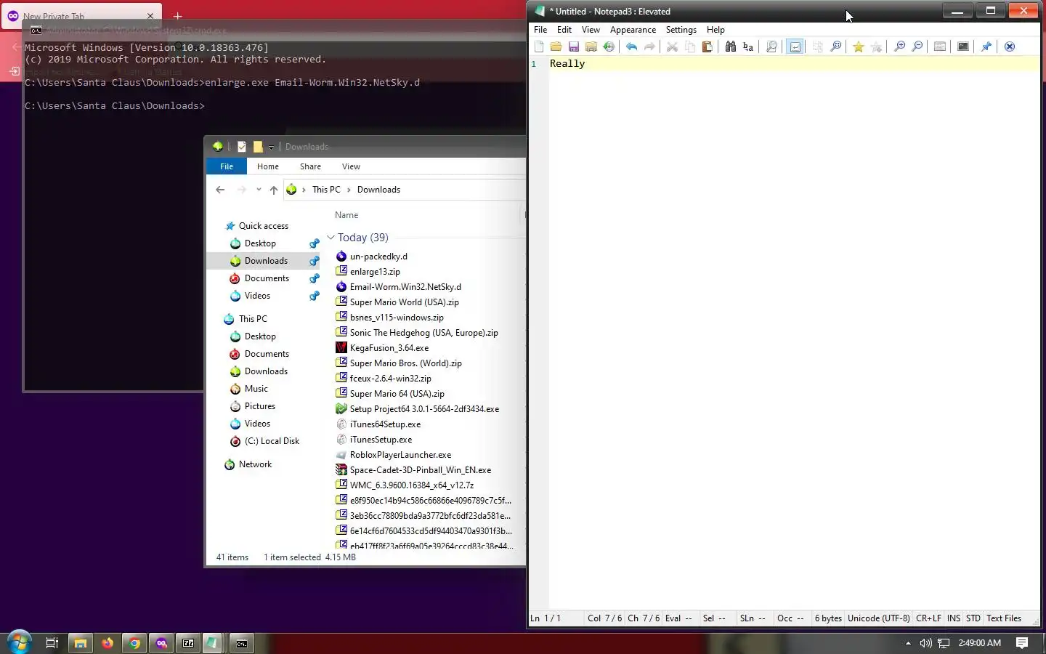Open 7-Zip from the taskbar
The image size is (1046, 654).
point(188,643)
